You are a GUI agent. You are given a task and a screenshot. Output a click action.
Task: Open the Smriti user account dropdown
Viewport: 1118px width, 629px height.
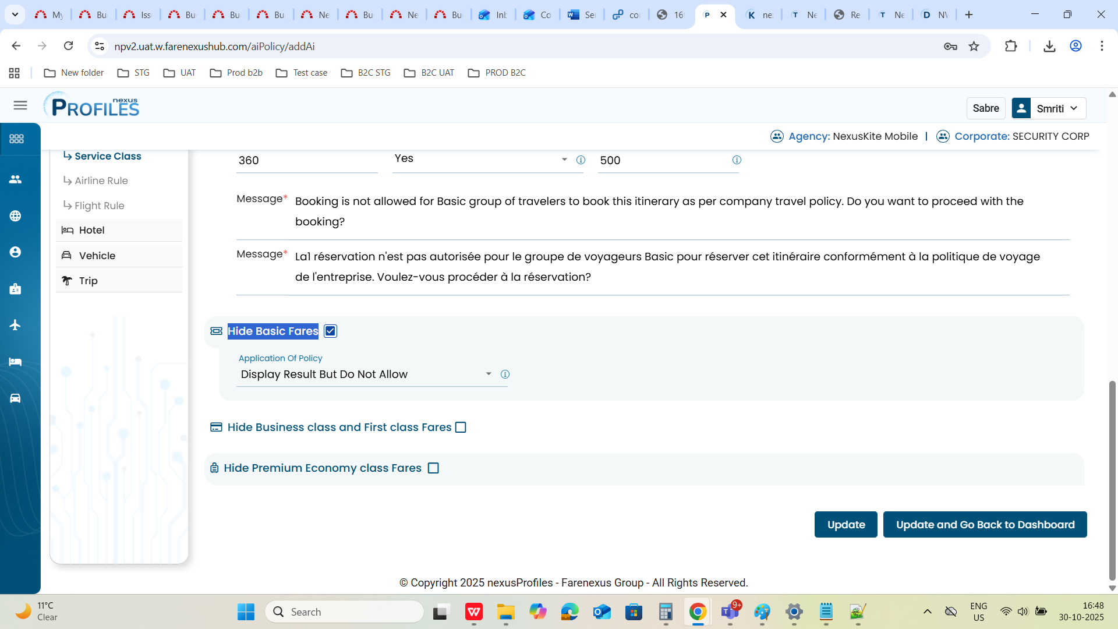coord(1056,108)
